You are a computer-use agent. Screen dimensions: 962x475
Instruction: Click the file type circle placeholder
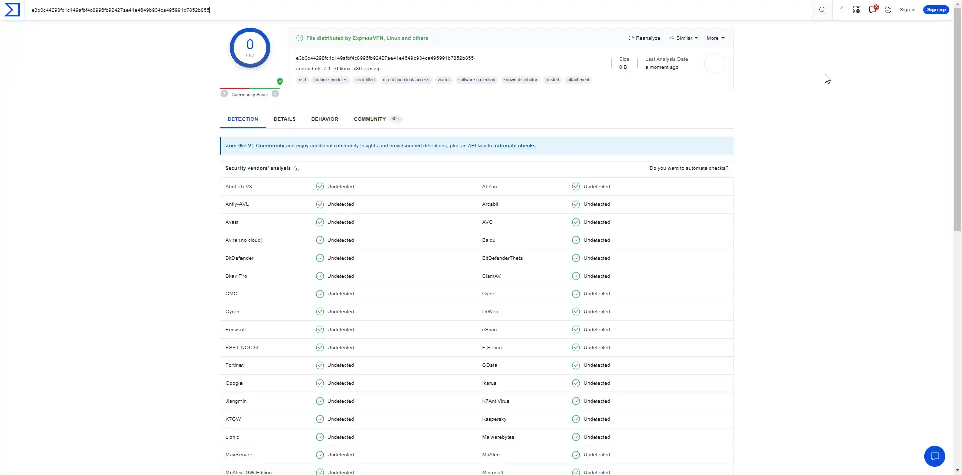(x=714, y=63)
